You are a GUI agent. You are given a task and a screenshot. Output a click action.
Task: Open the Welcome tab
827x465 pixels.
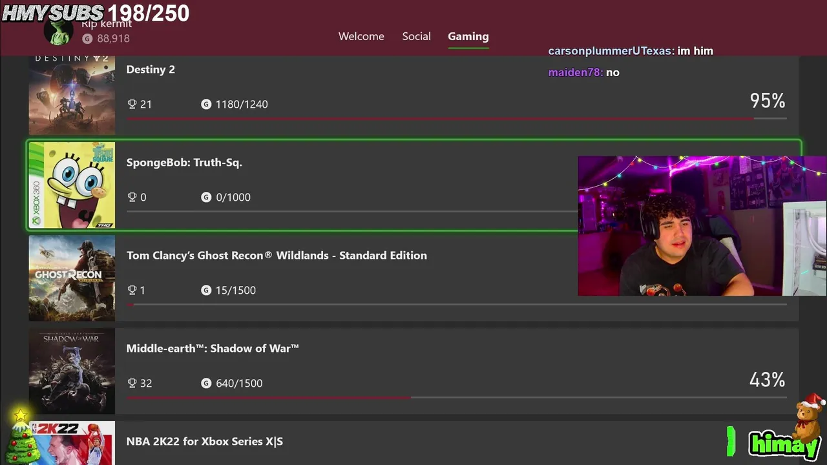pyautogui.click(x=361, y=36)
